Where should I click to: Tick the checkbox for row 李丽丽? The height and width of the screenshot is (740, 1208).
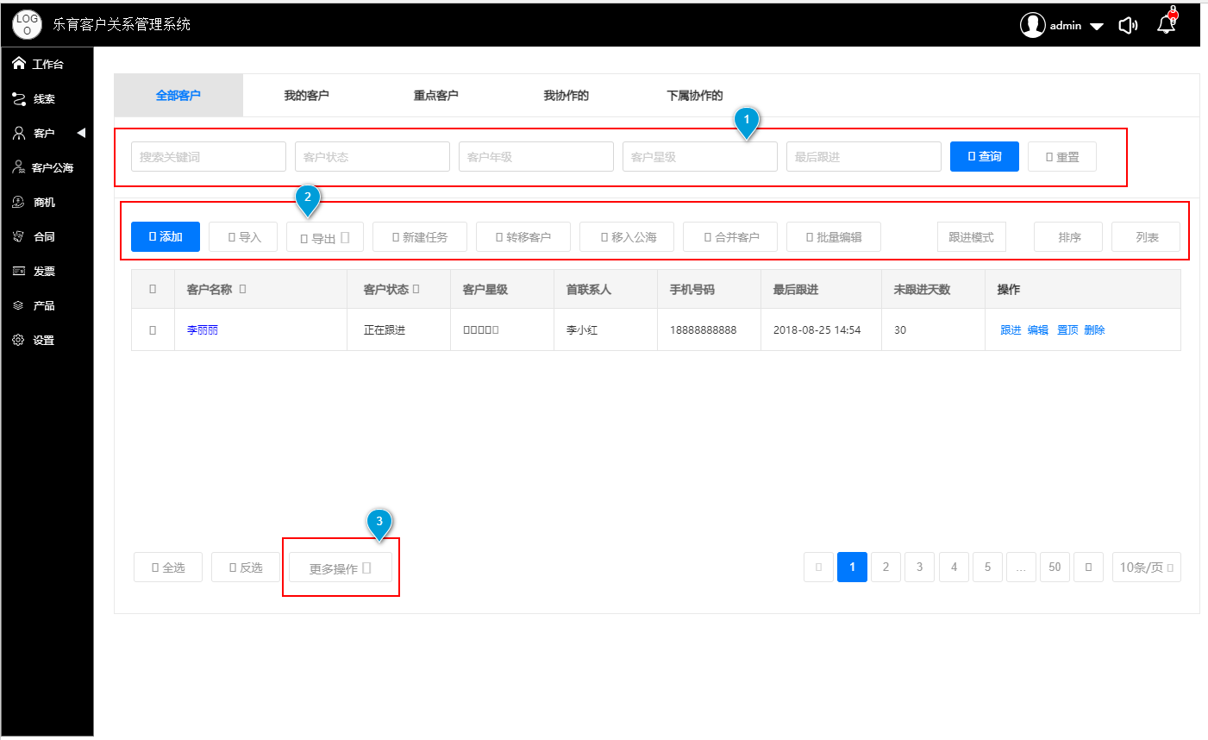tap(153, 330)
